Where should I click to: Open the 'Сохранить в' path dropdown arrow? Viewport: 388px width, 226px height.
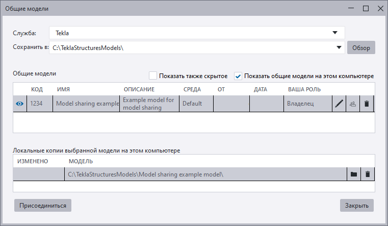pyautogui.click(x=340, y=48)
